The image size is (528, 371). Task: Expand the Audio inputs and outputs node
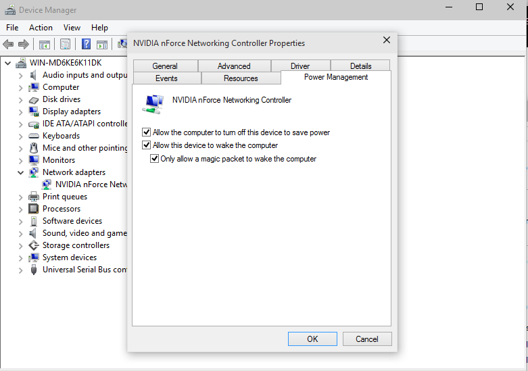21,76
